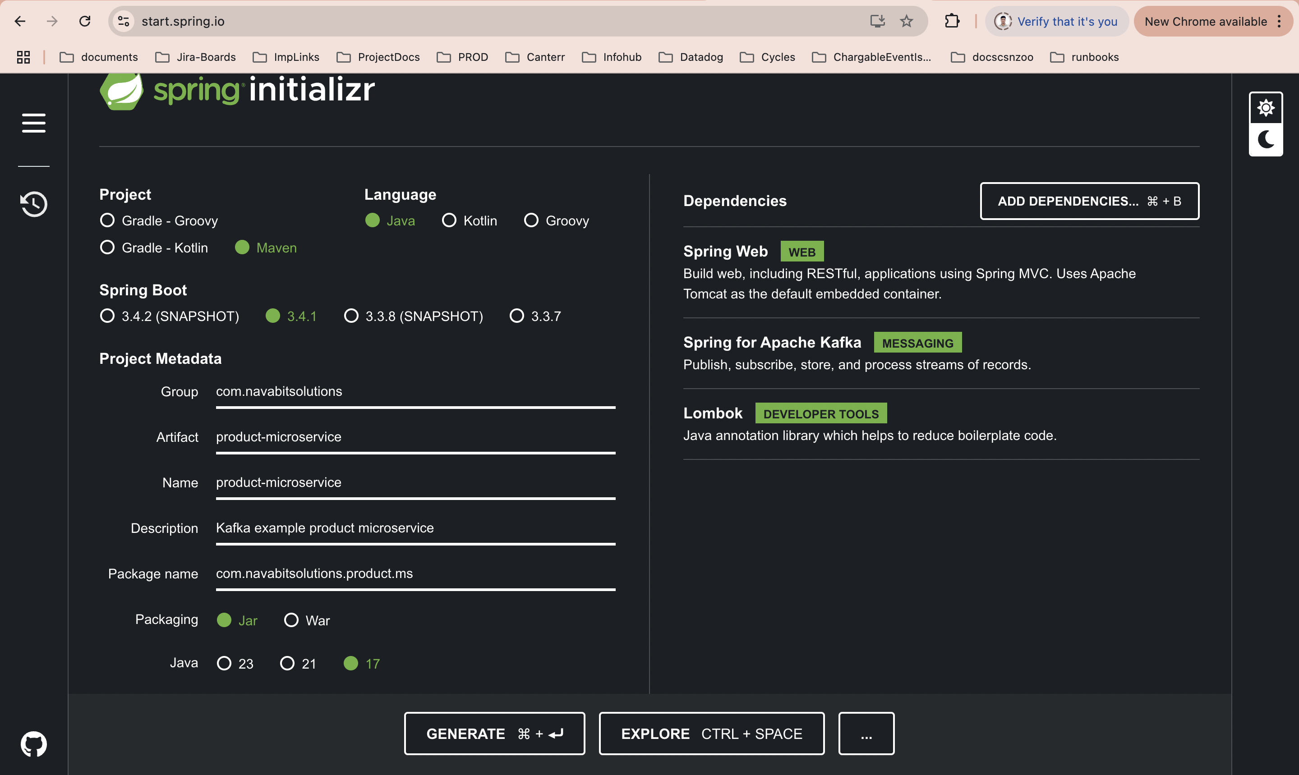Open the project history icon
Image resolution: width=1299 pixels, height=775 pixels.
click(33, 204)
